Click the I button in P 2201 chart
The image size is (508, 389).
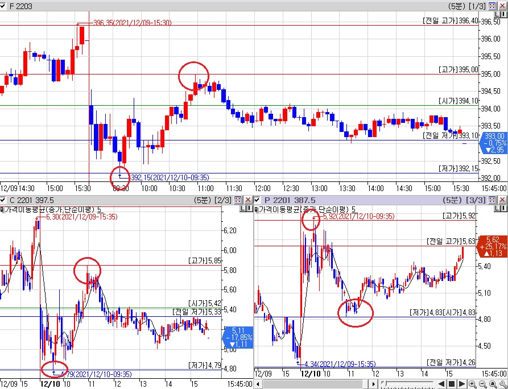504,208
